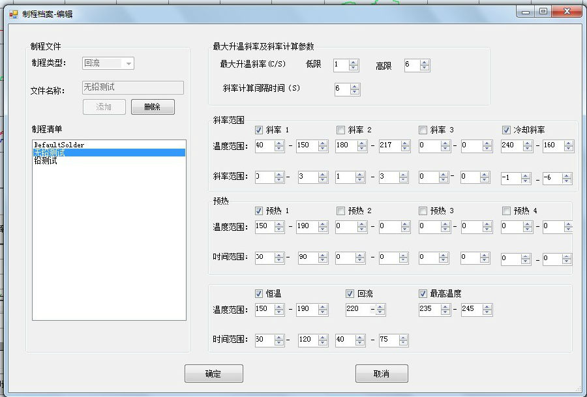Click the 文件名称 text field

click(x=133, y=87)
